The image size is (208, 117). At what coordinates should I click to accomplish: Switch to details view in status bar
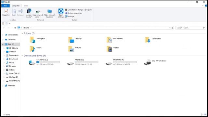click(x=202, y=115)
